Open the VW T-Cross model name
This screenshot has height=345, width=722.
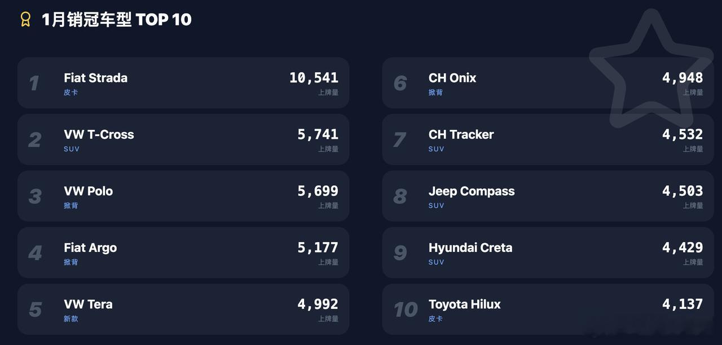[99, 134]
